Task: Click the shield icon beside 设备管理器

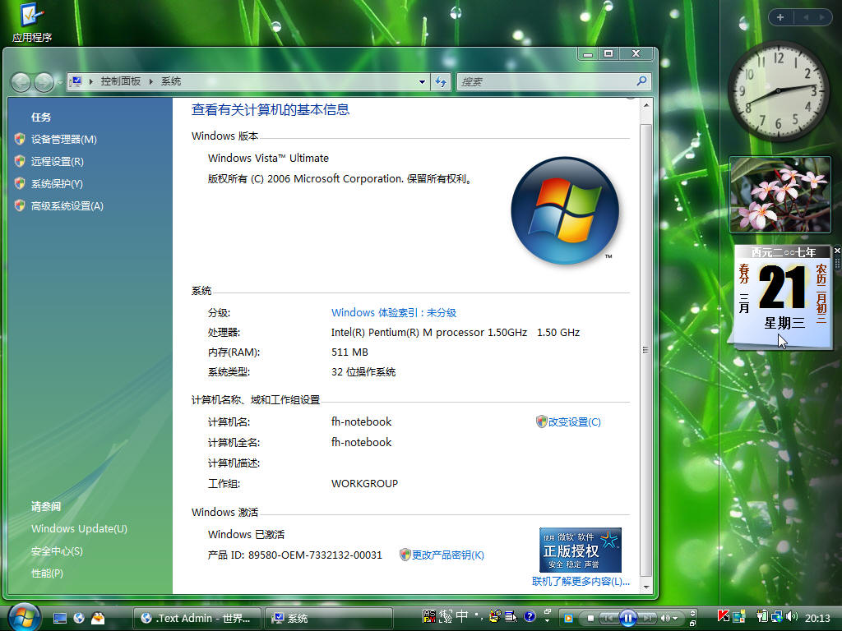Action: coord(20,139)
